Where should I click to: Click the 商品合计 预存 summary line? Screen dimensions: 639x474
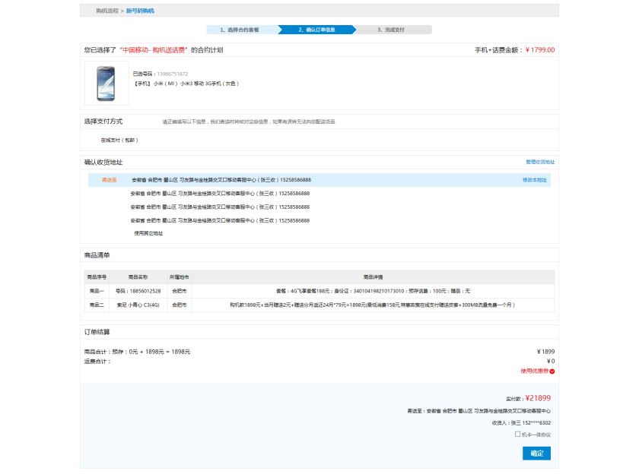coord(138,352)
